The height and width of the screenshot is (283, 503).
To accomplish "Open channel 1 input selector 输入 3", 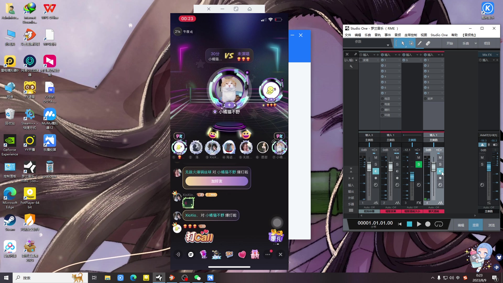I will pos(369,135).
